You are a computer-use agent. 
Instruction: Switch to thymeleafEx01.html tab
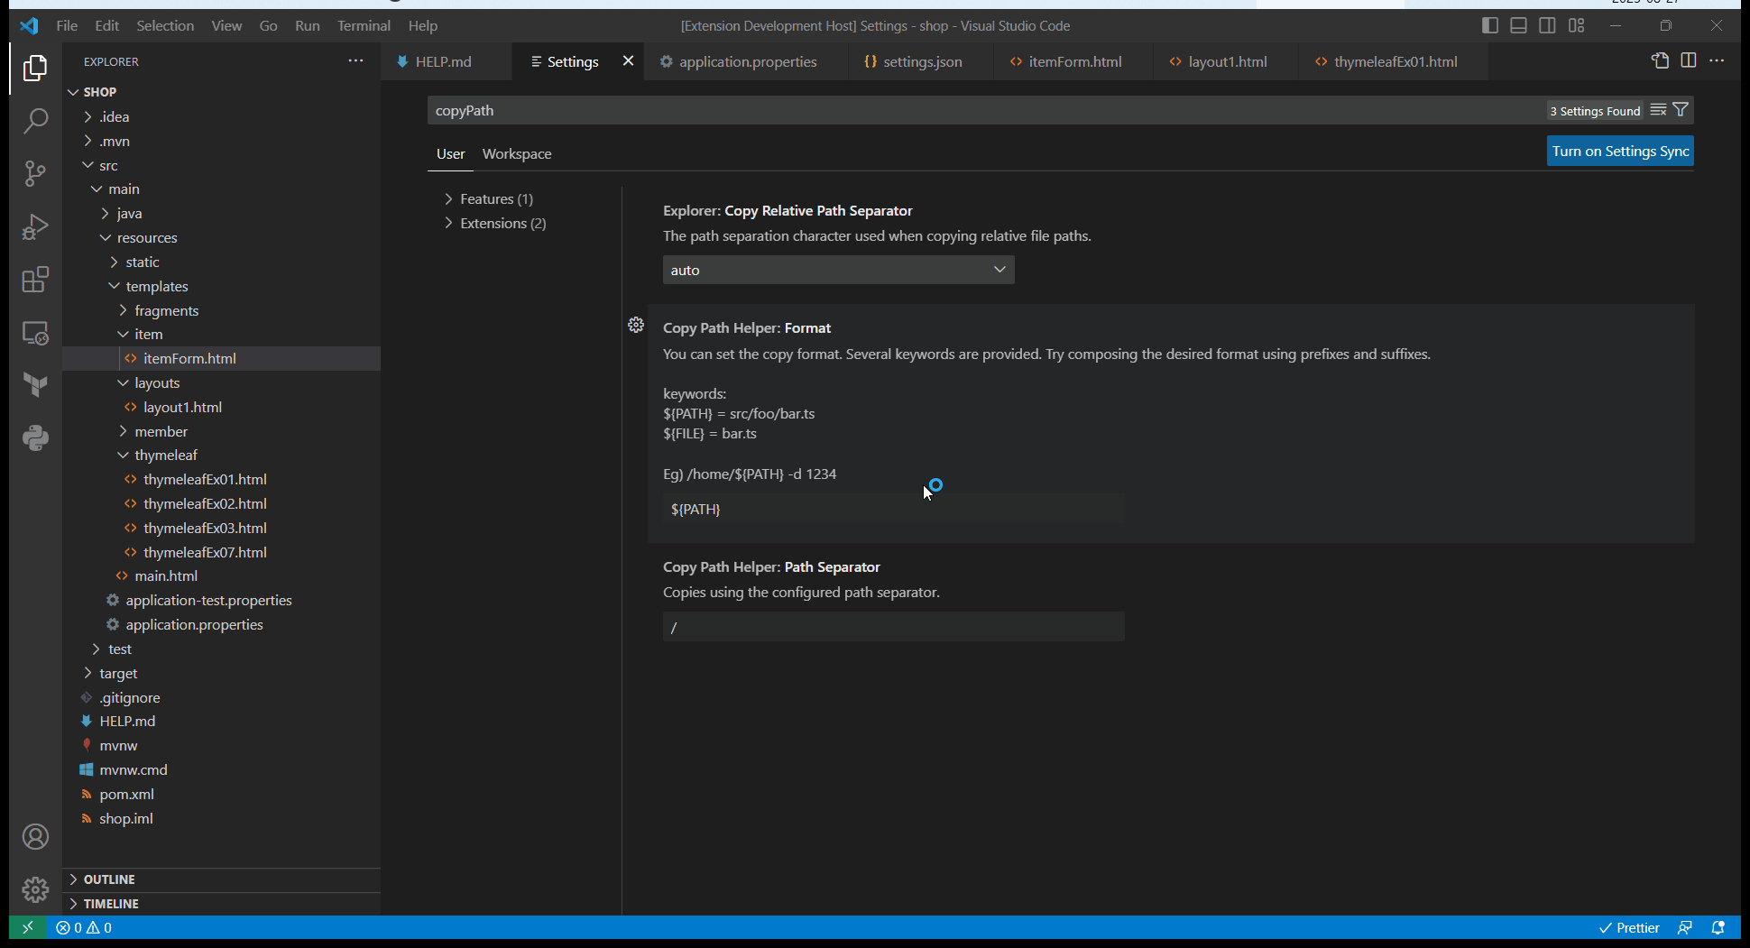pos(1394,61)
